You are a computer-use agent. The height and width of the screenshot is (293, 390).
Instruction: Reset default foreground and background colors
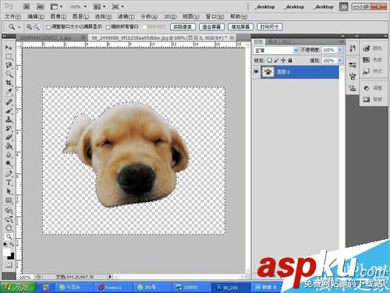(x=5, y=245)
